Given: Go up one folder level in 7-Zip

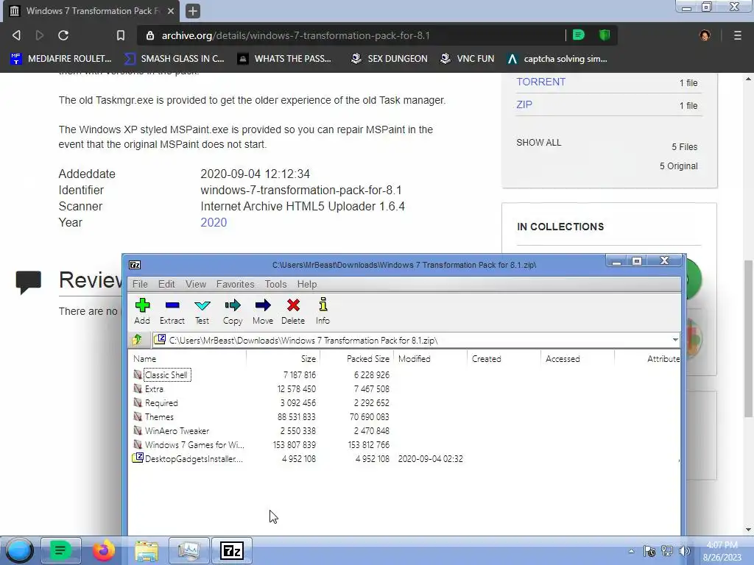Looking at the screenshot, I should (x=138, y=340).
